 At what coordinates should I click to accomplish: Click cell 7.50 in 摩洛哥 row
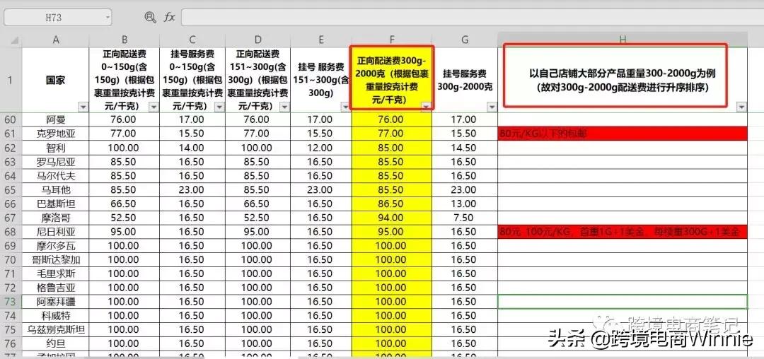(464, 218)
